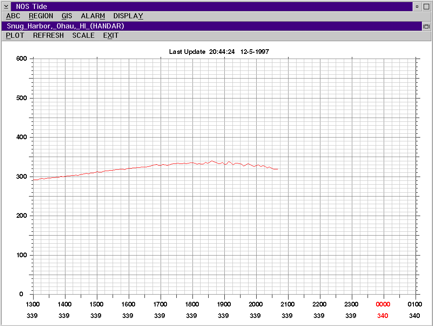Click the 500 label on the vertical axis
The image size is (433, 326).
click(22, 98)
